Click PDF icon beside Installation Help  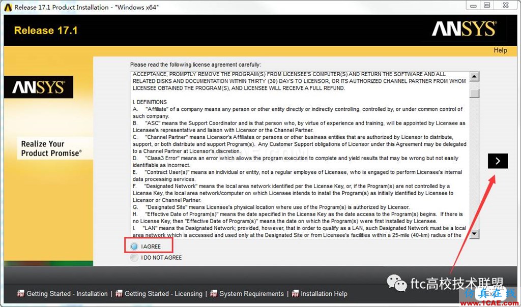[x=295, y=293]
